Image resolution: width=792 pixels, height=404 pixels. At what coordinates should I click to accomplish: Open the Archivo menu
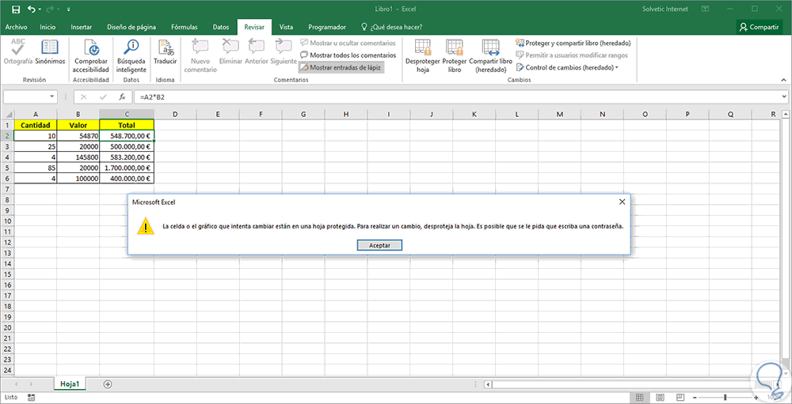pos(16,27)
